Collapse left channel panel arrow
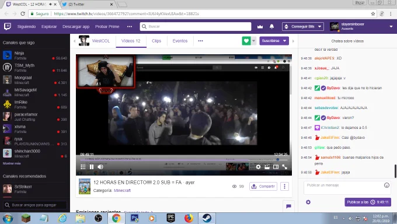 coord(75,41)
